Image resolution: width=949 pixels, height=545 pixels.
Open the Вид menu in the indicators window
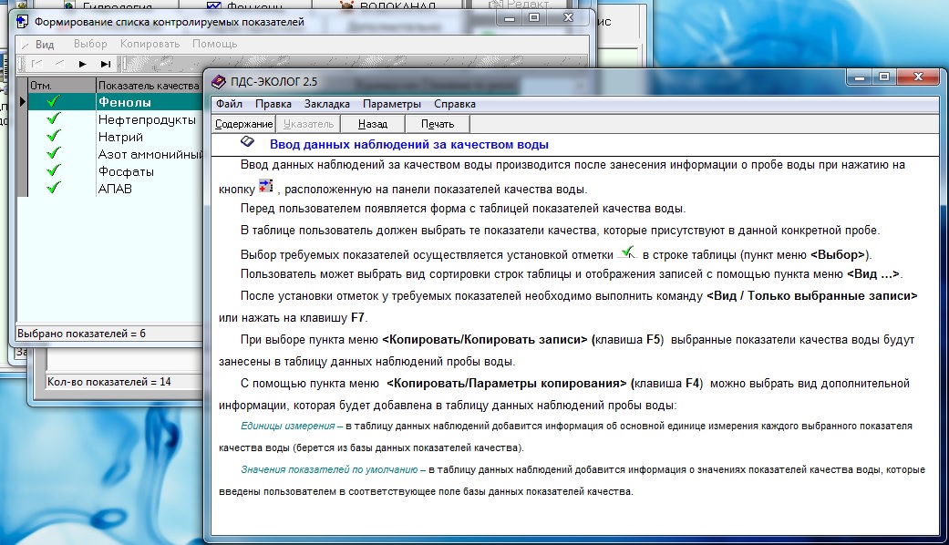tap(45, 44)
